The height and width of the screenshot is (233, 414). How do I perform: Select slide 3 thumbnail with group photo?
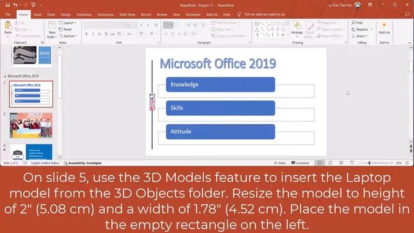(31, 125)
